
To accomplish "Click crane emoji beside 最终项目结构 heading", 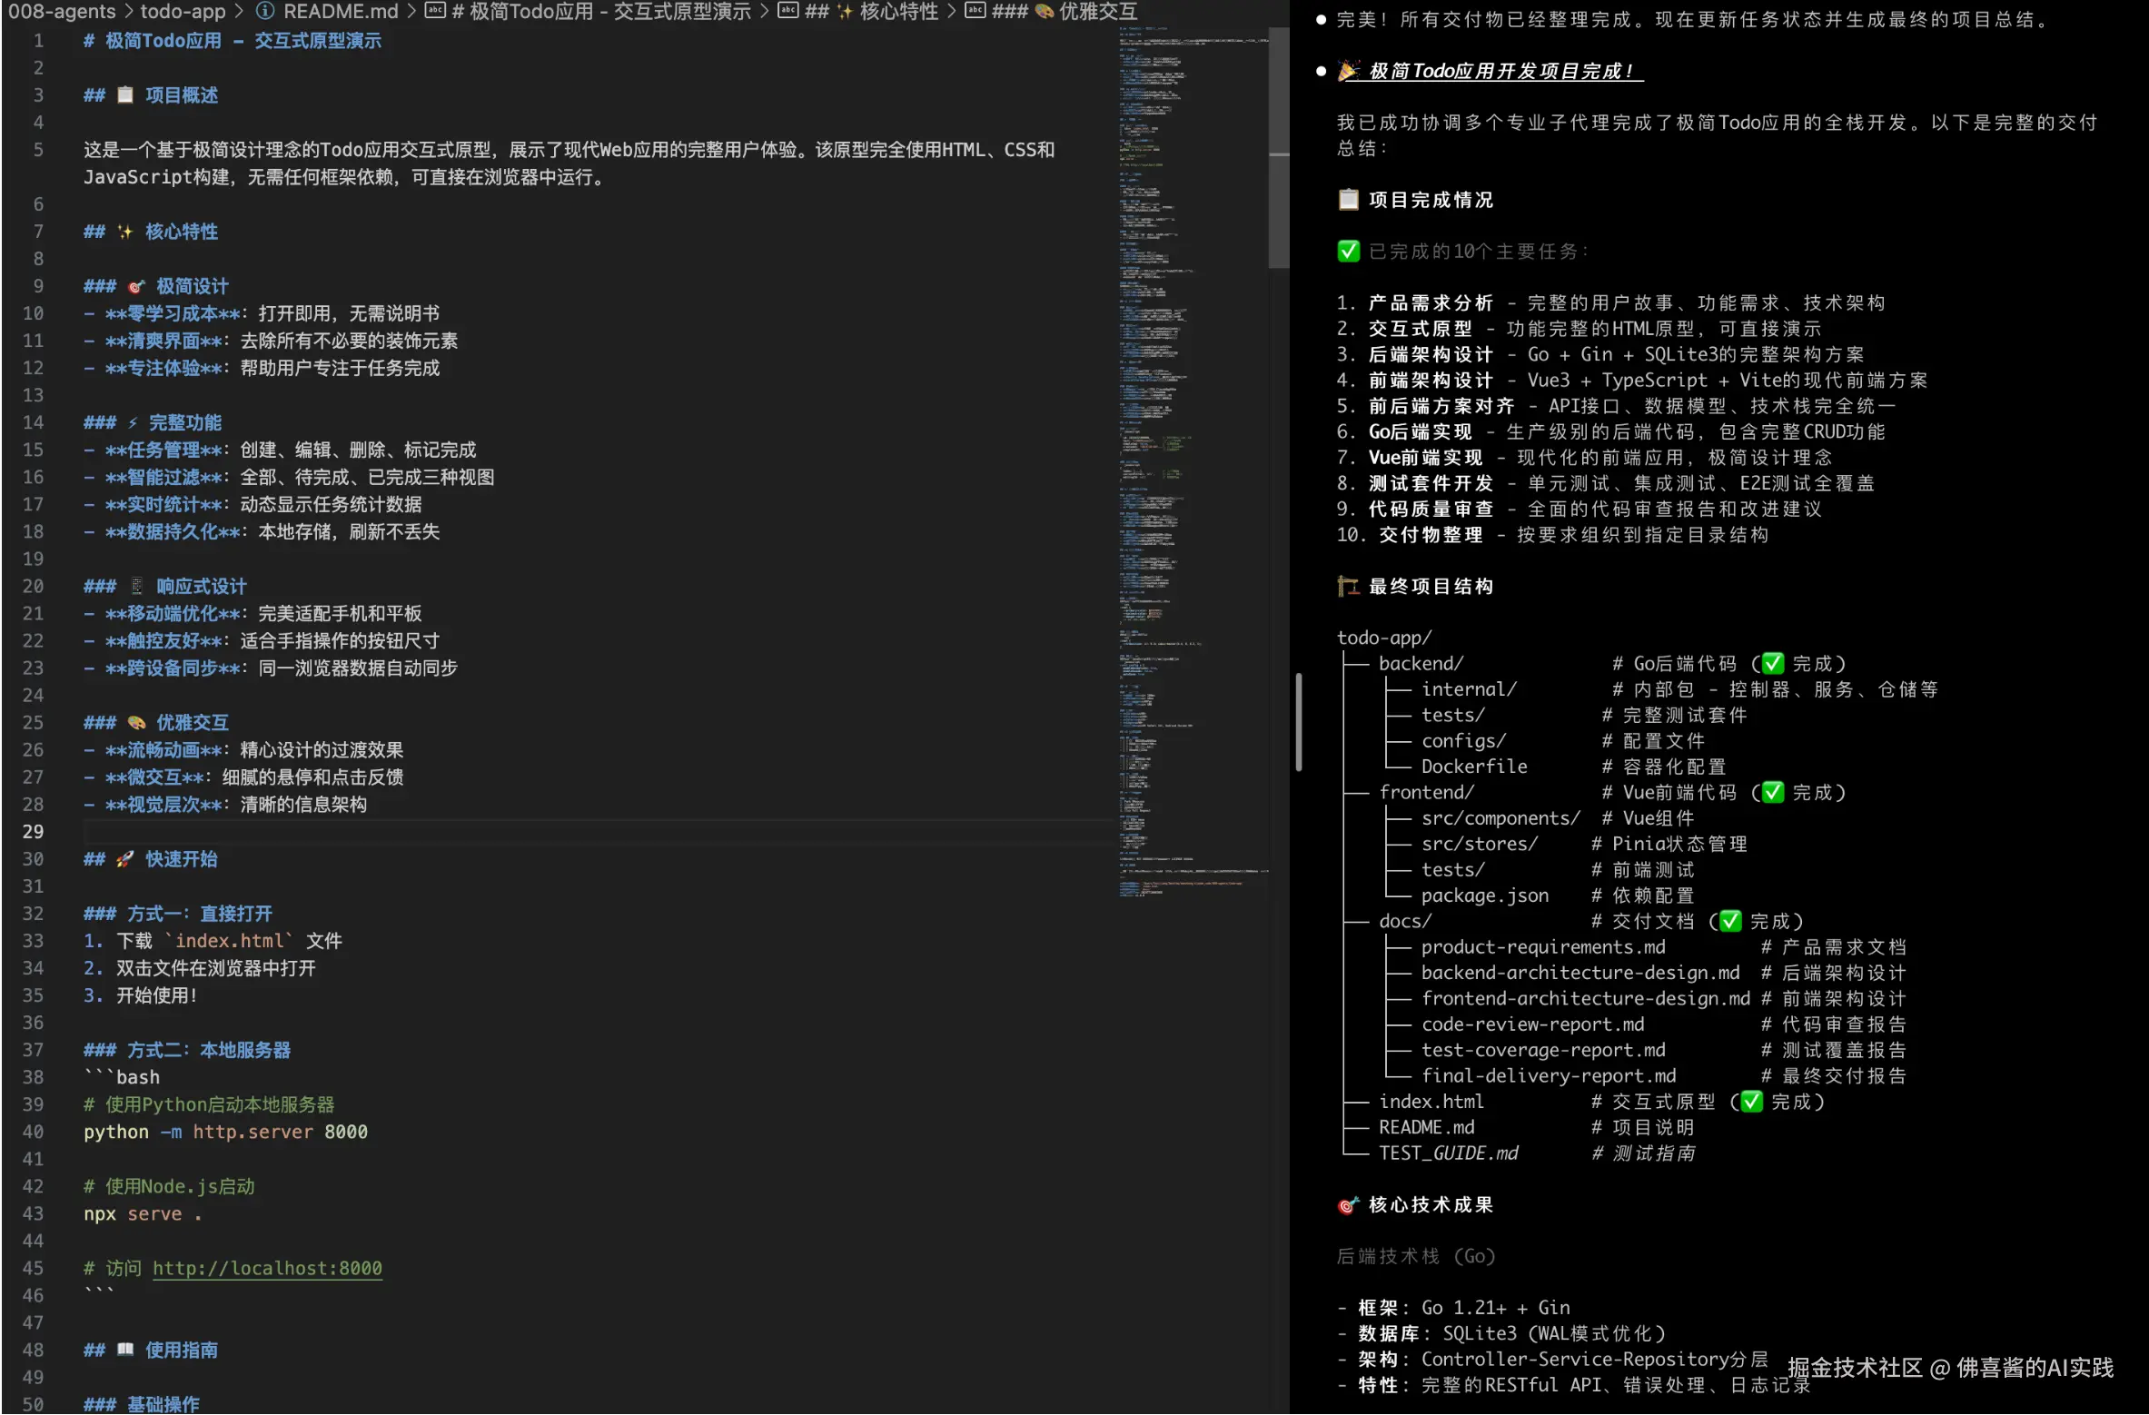I will point(1348,587).
